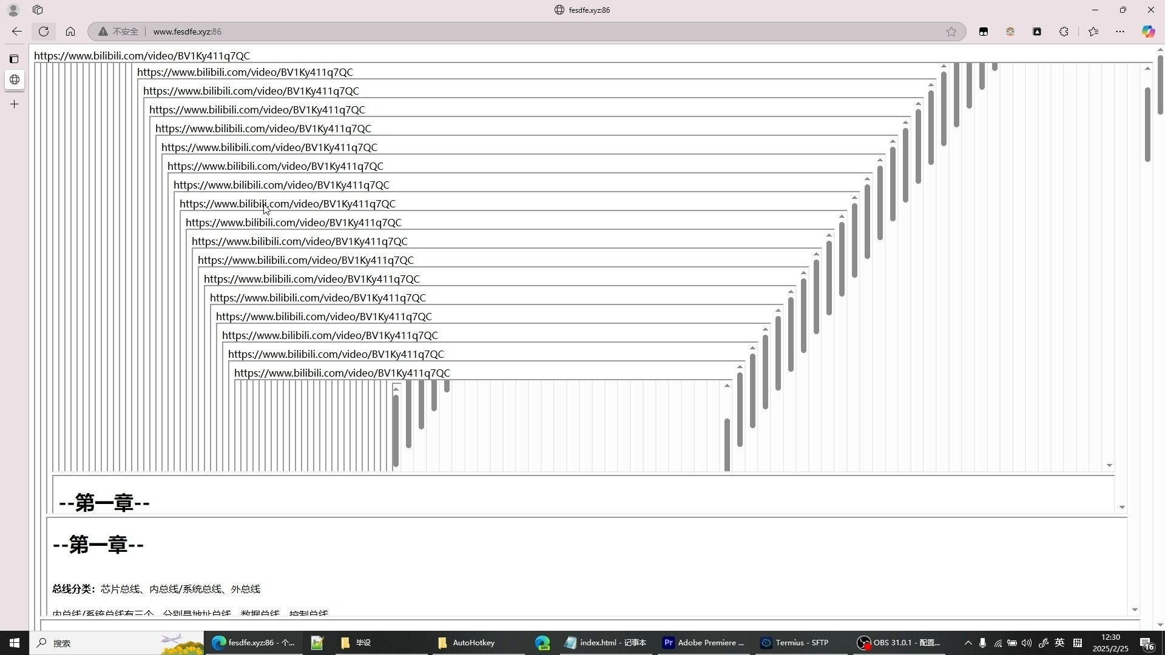Switch to index.html 记事本 window
The height and width of the screenshot is (655, 1165).
[x=606, y=643]
